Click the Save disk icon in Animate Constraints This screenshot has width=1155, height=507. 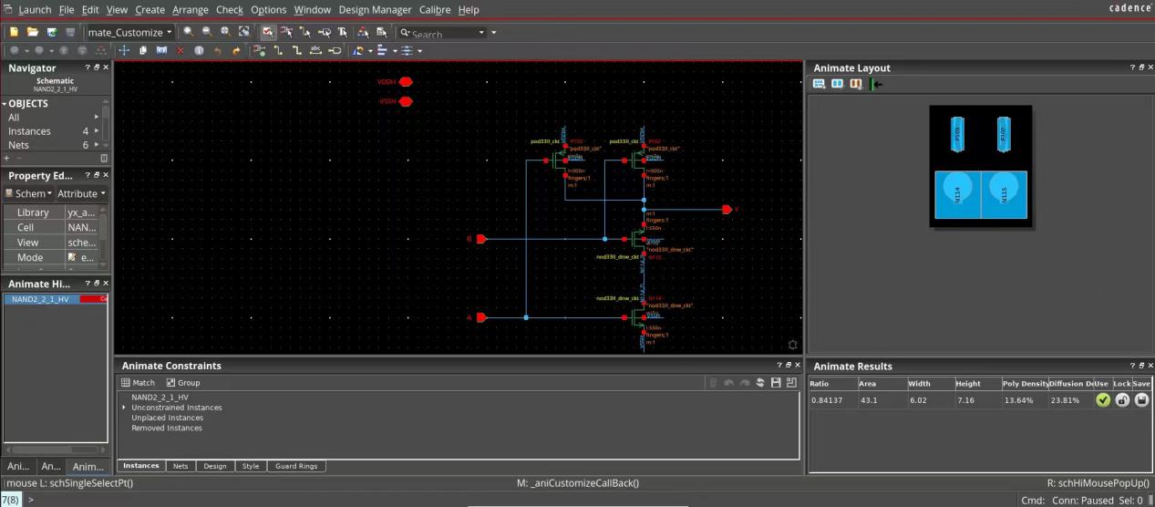coord(776,383)
